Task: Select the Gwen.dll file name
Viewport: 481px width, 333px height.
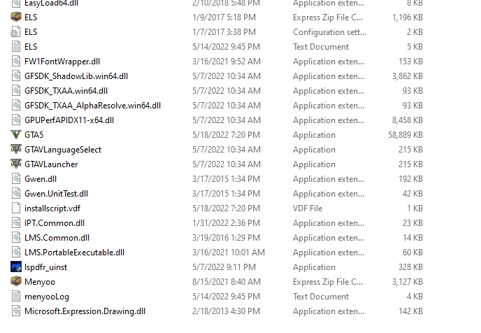Action: (41, 179)
